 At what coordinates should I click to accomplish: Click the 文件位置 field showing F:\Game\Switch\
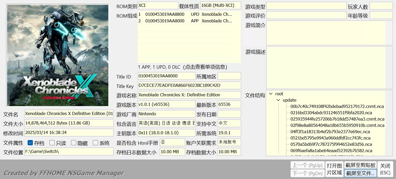tap(69, 152)
